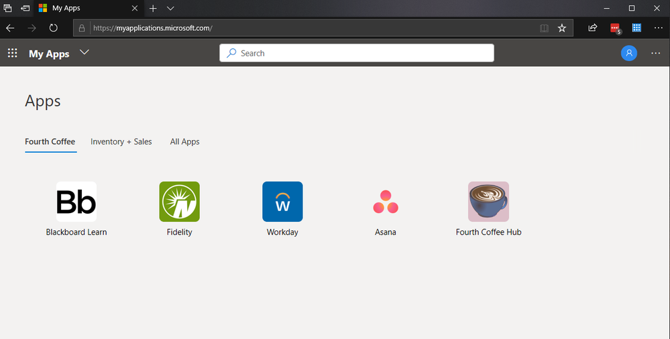Show tab previews chevron

click(170, 8)
